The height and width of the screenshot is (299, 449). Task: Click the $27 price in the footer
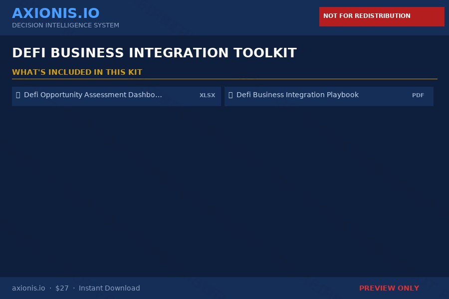pos(62,288)
